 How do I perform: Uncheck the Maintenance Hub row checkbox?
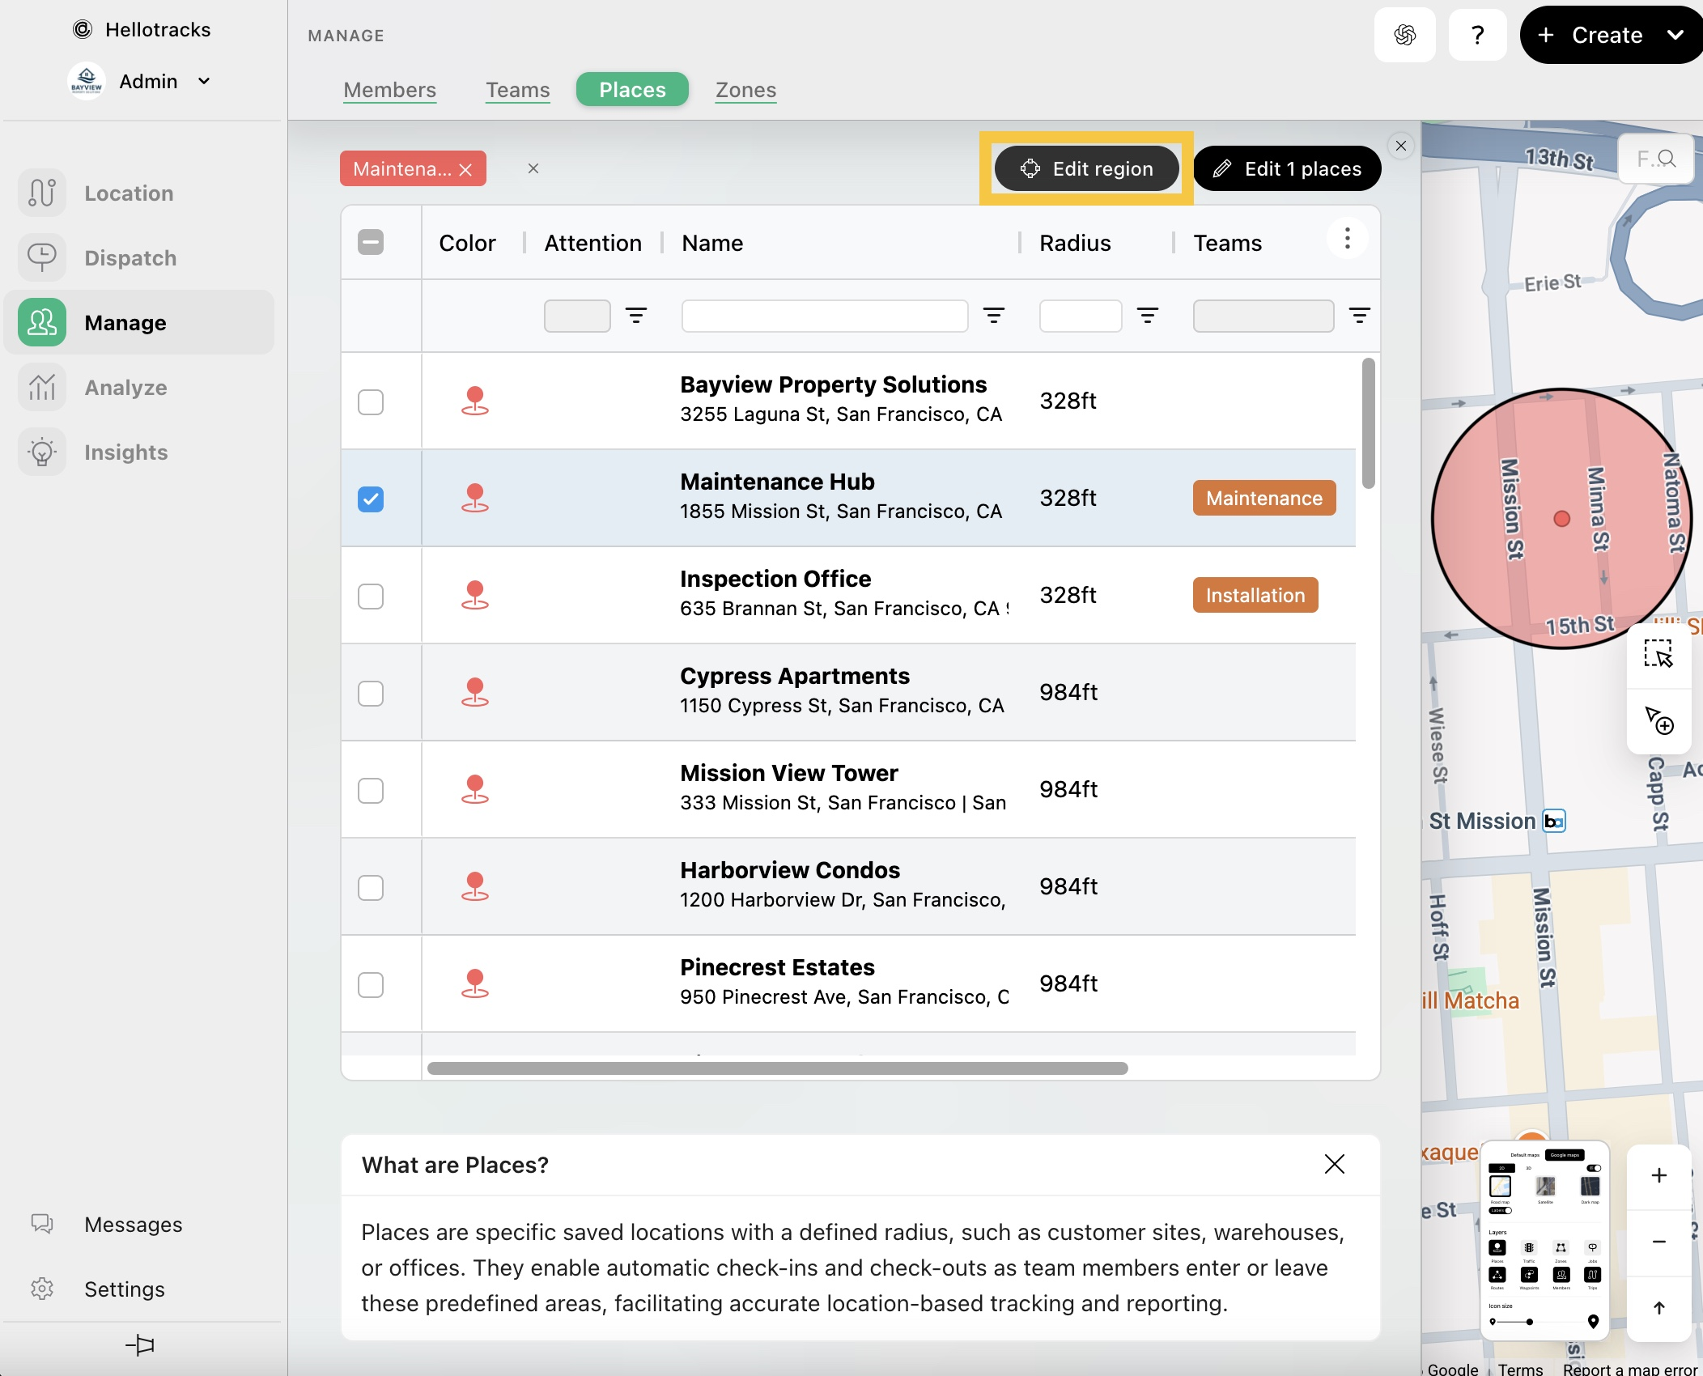coord(371,499)
